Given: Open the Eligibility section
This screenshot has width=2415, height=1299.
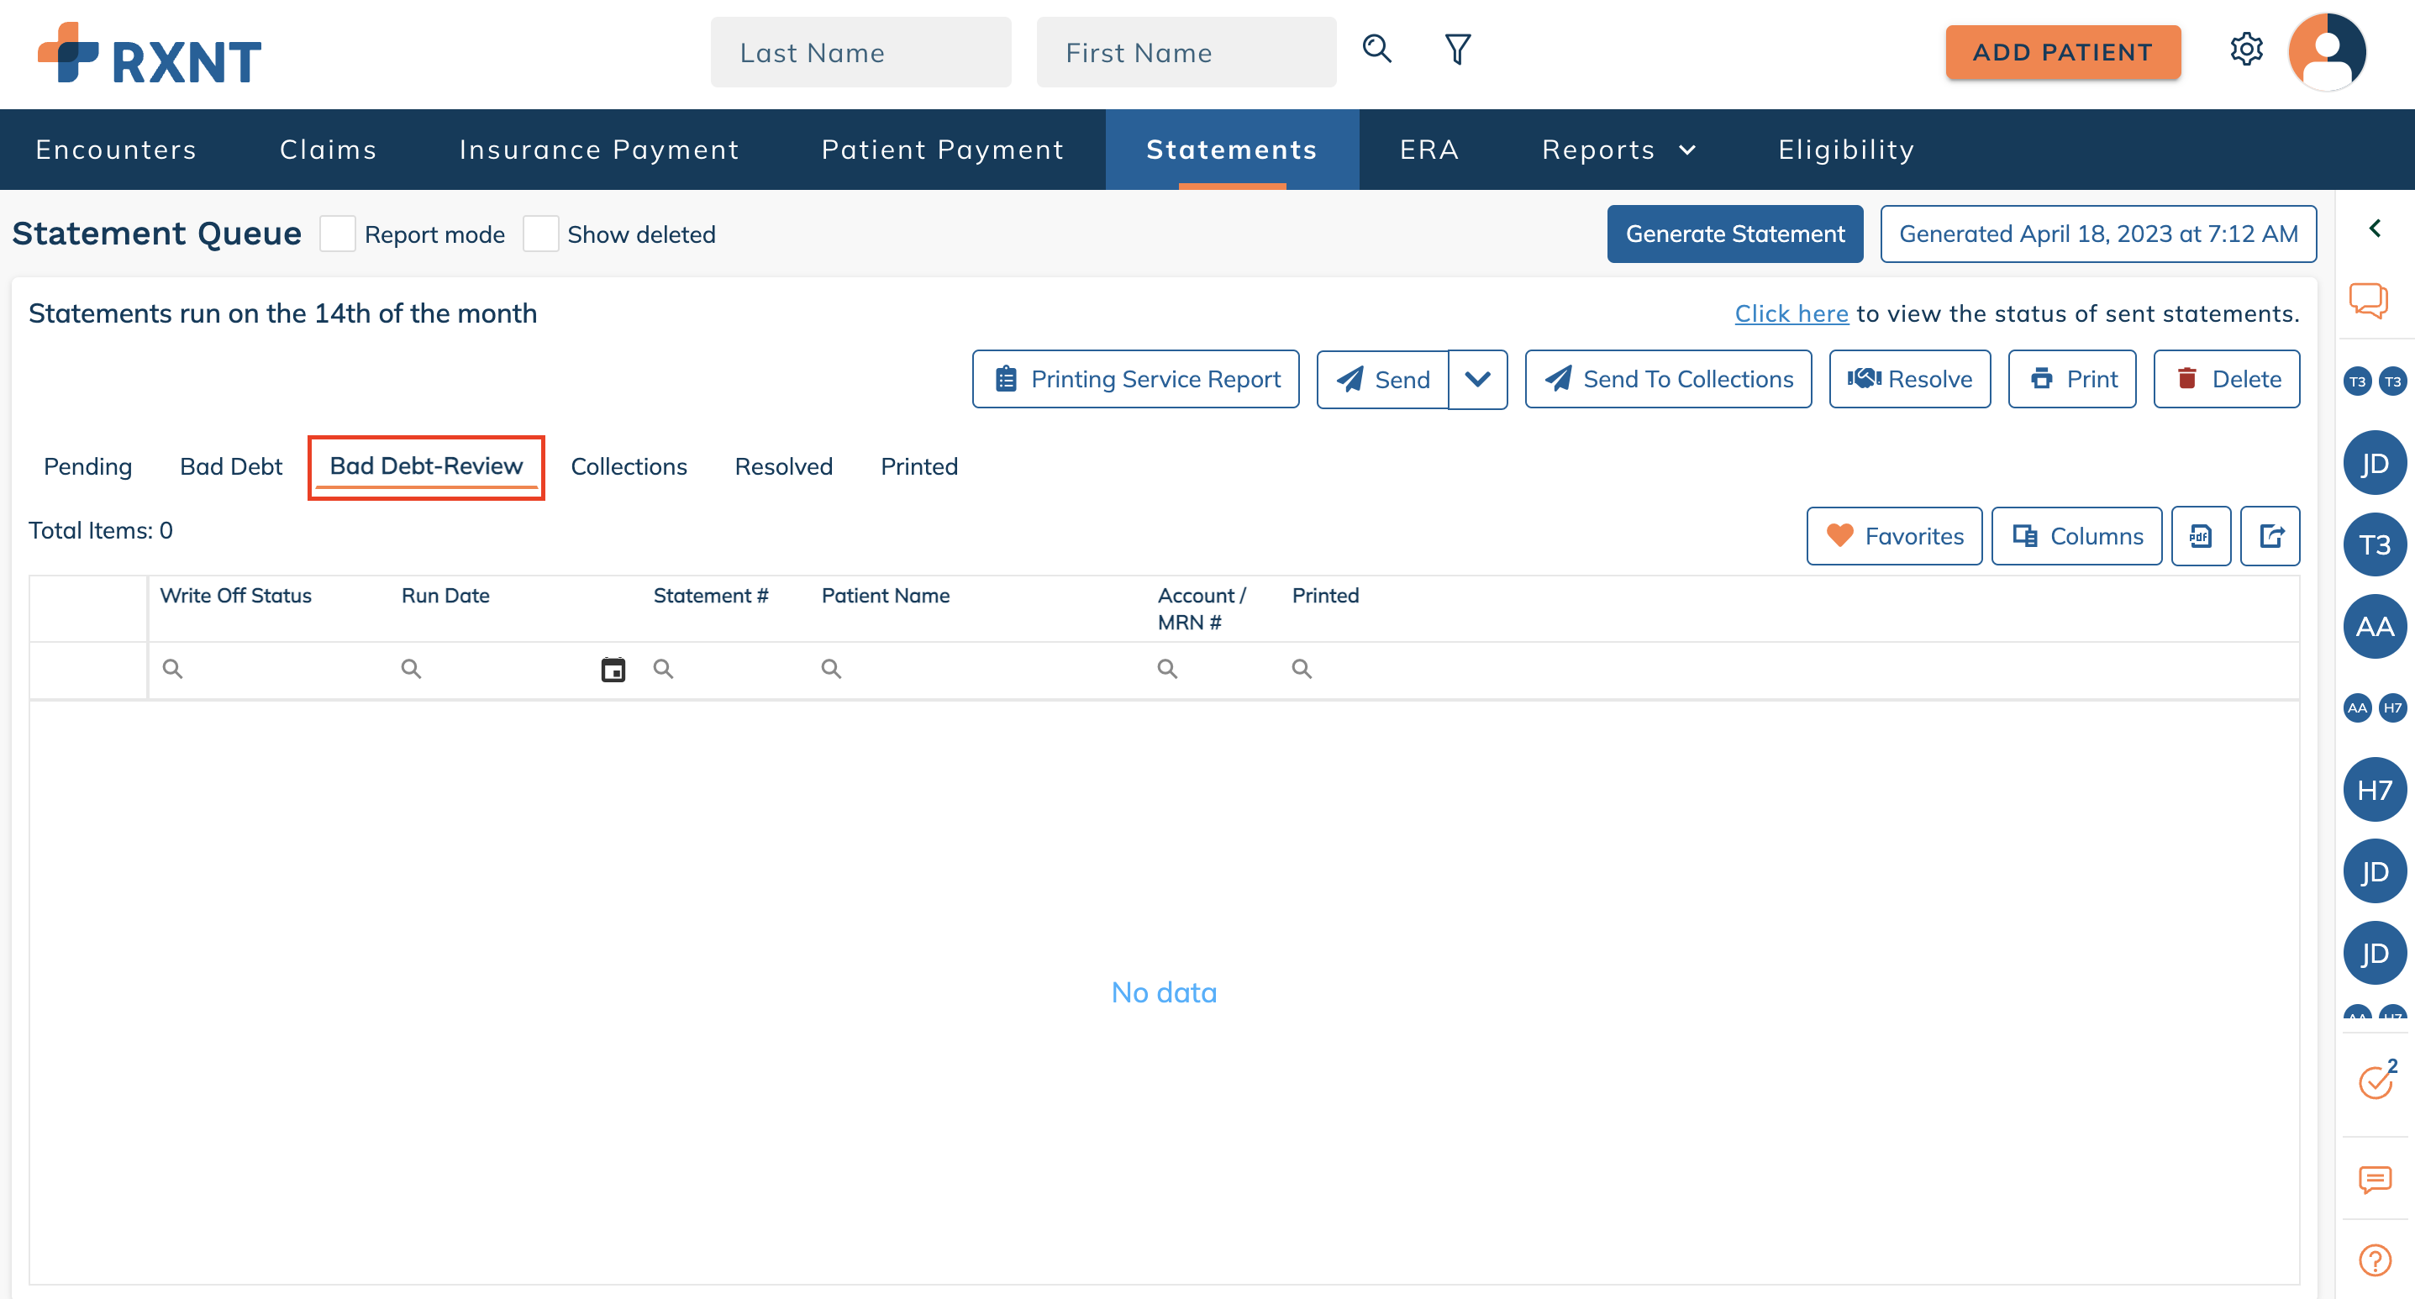Looking at the screenshot, I should [x=1846, y=150].
